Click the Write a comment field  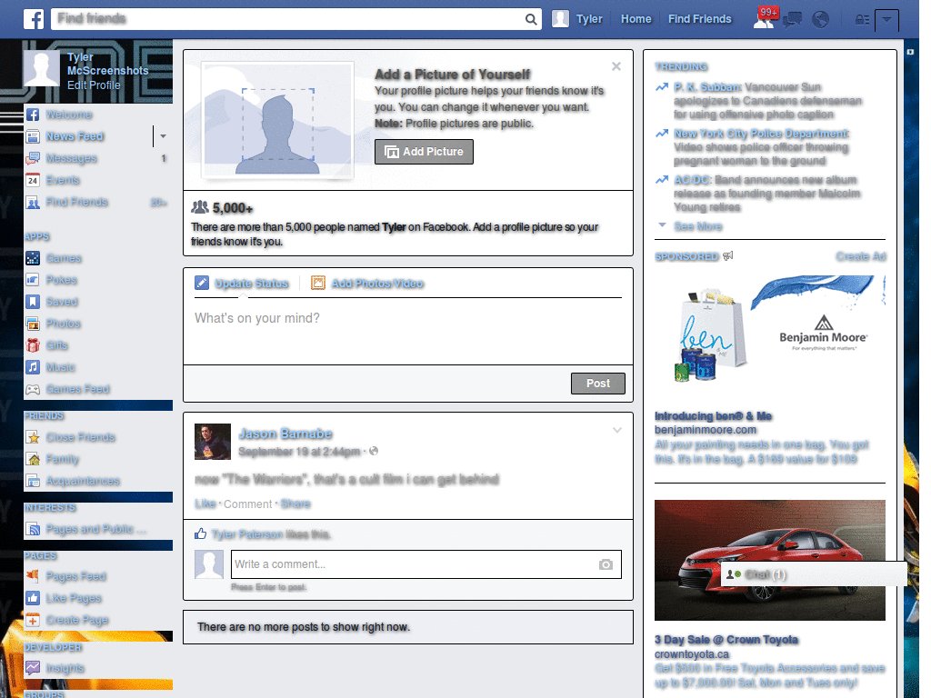[426, 564]
